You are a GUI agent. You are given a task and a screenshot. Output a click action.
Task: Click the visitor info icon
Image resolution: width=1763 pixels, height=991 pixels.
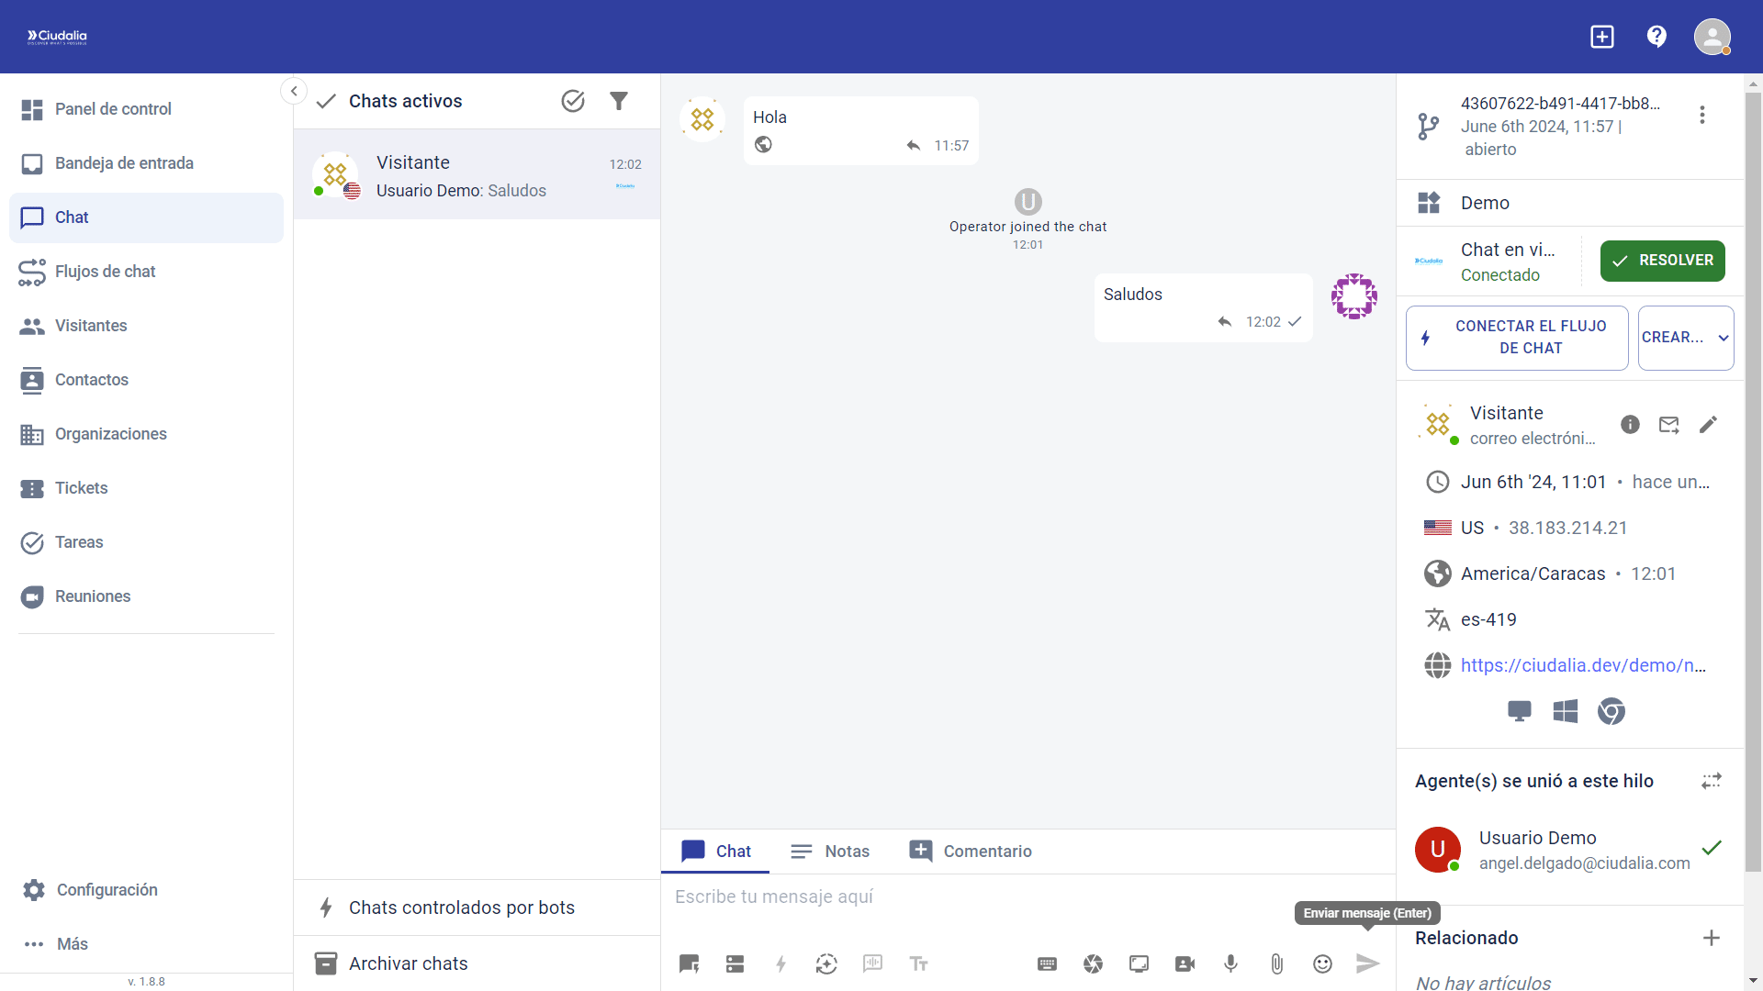point(1630,425)
